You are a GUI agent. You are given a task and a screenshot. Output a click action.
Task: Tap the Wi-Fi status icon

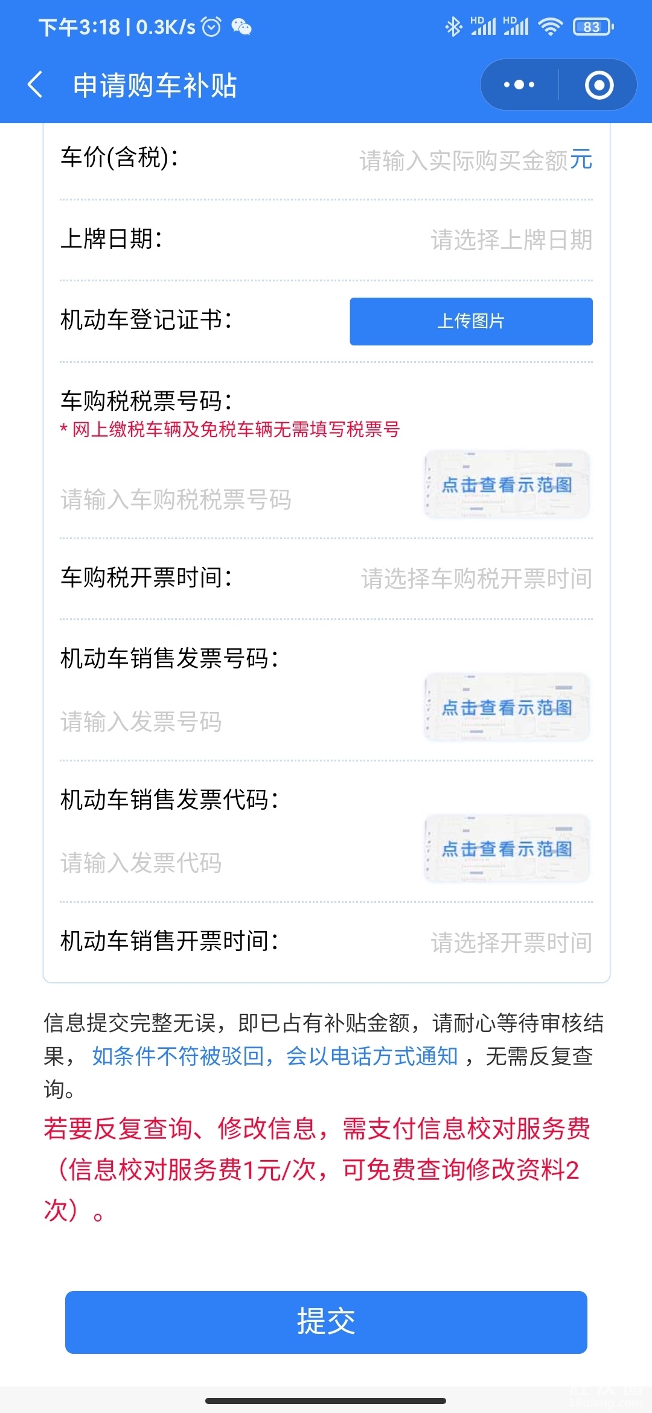[x=550, y=27]
